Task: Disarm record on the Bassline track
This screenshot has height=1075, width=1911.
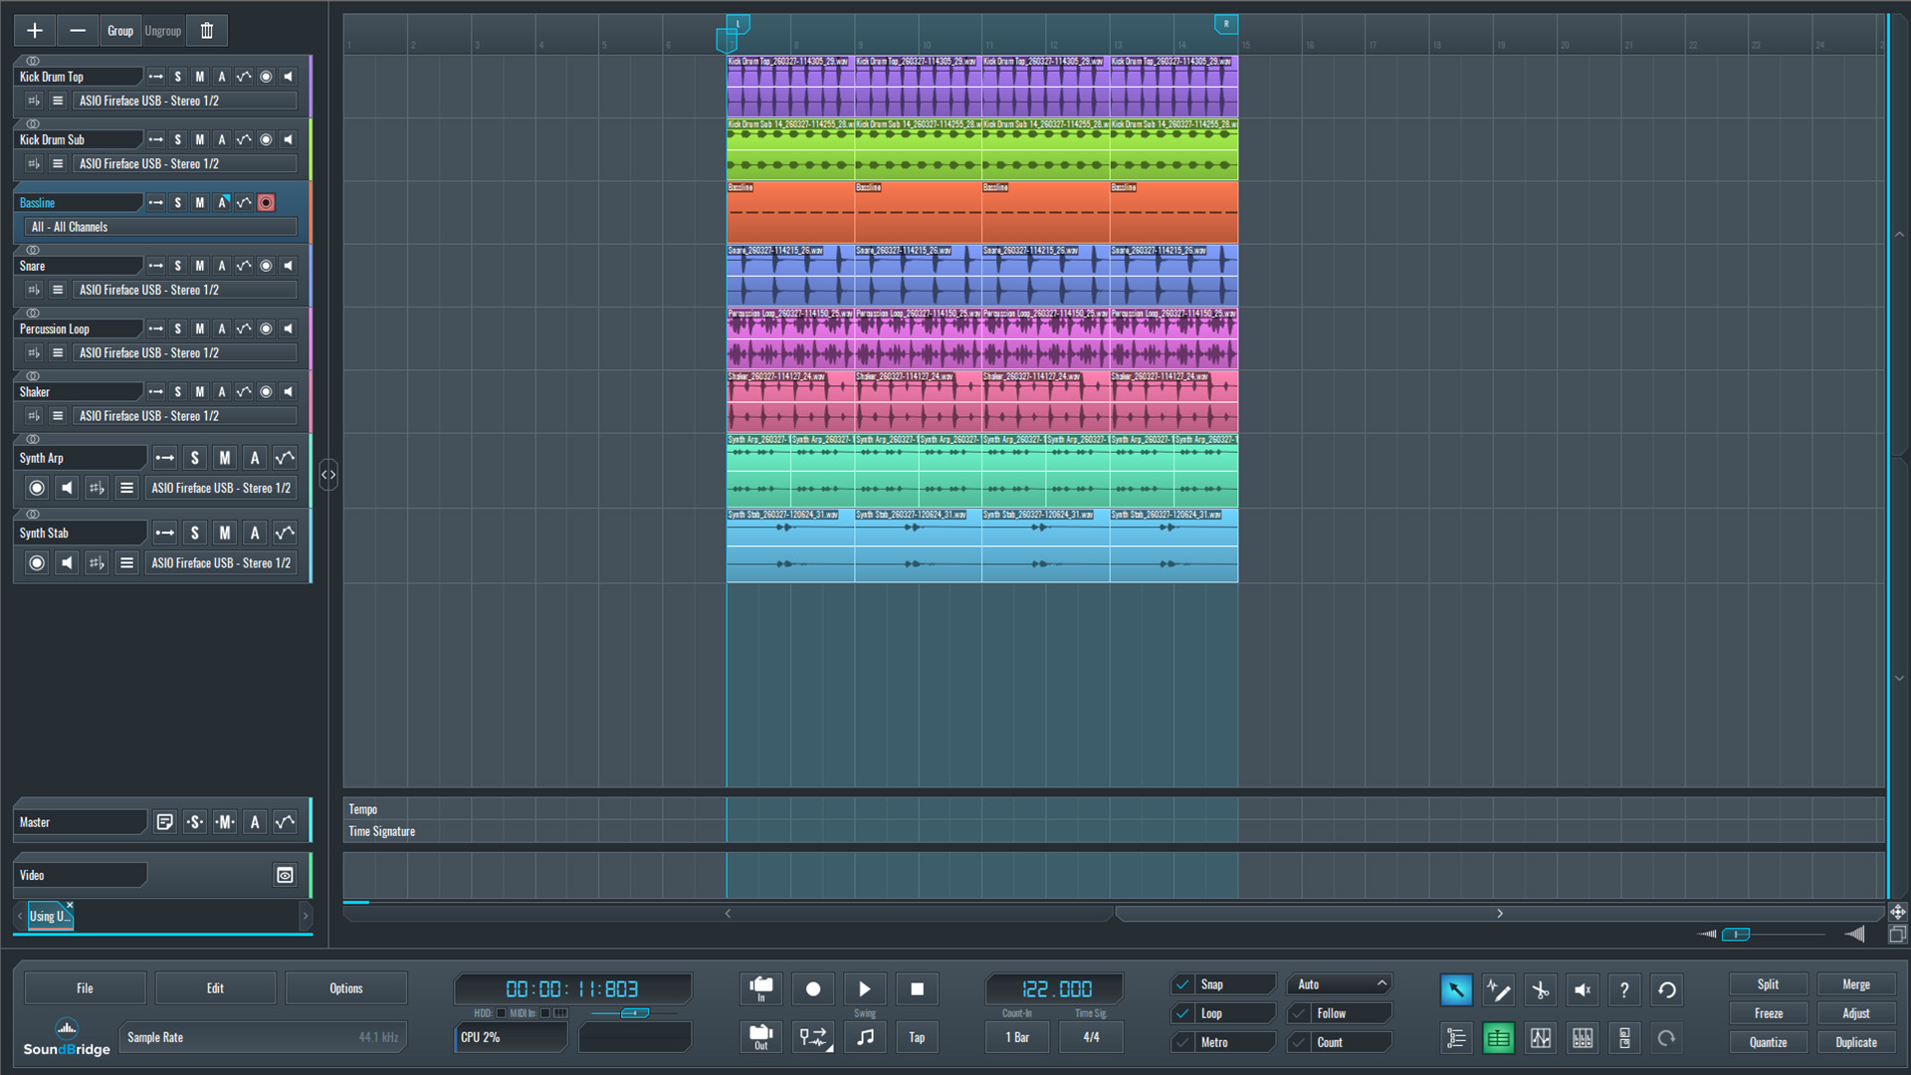Action: click(266, 202)
